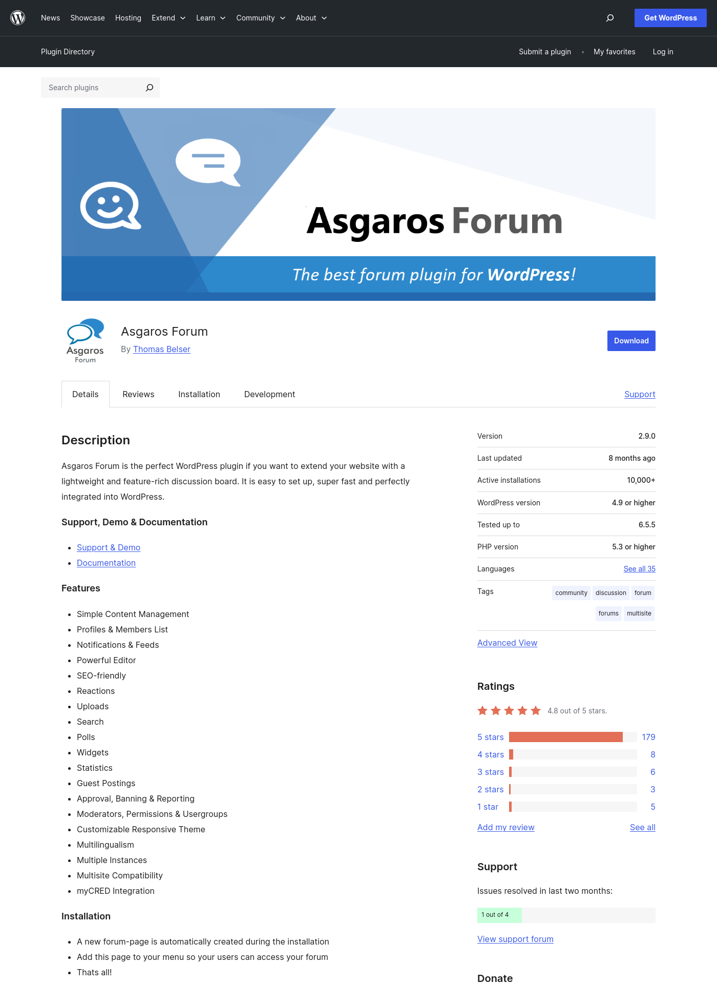The width and height of the screenshot is (717, 984).
Task: Open Submit a plugin link
Action: (x=545, y=52)
